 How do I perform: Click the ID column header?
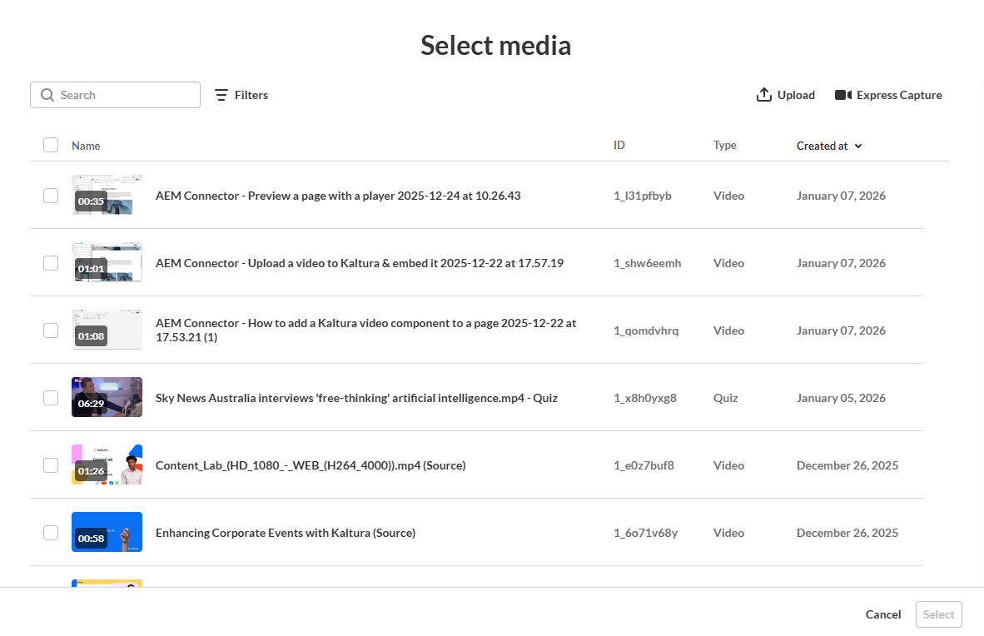[x=619, y=145]
